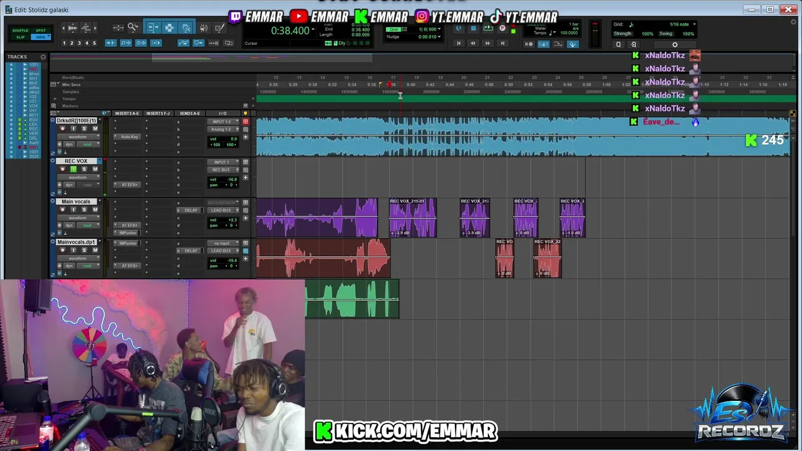Toggle DrksdR record arm red I/O button
Viewport: 802px width, 451px height.
(x=246, y=122)
